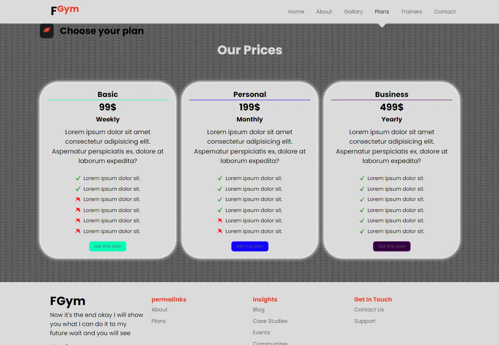Click first green checkmark in Personal plan
This screenshot has height=345, width=499.
[220, 178]
